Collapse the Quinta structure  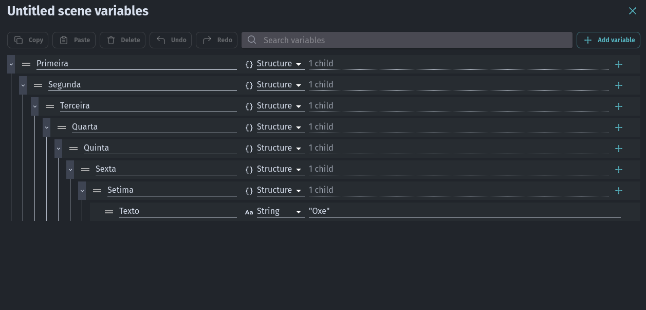click(x=58, y=149)
